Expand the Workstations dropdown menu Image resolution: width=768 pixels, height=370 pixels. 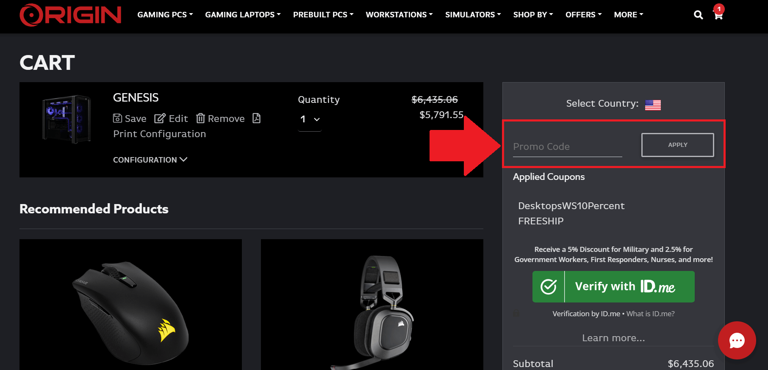point(399,15)
